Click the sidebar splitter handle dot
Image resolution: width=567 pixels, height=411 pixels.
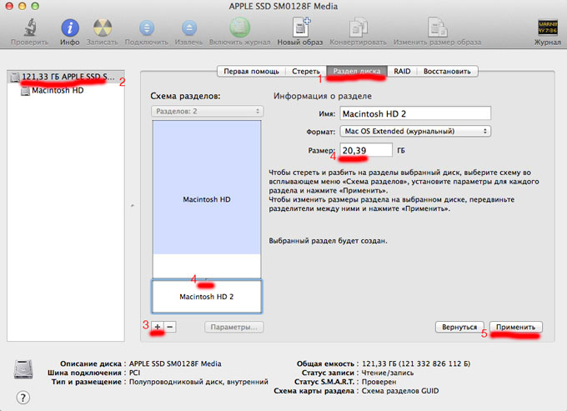click(x=133, y=206)
